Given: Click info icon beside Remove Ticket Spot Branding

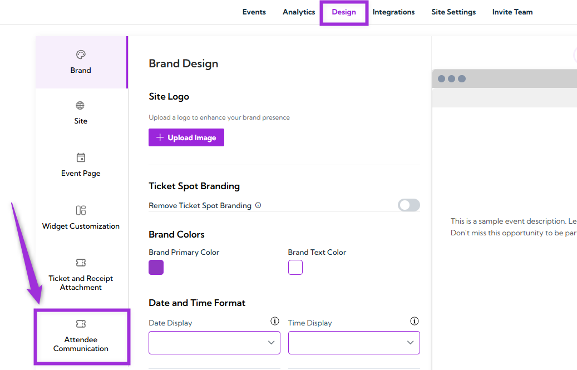Looking at the screenshot, I should (x=258, y=205).
